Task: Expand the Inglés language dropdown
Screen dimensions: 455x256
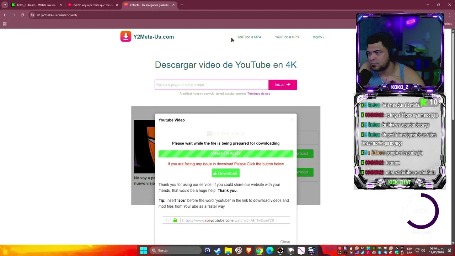Action: click(x=318, y=37)
